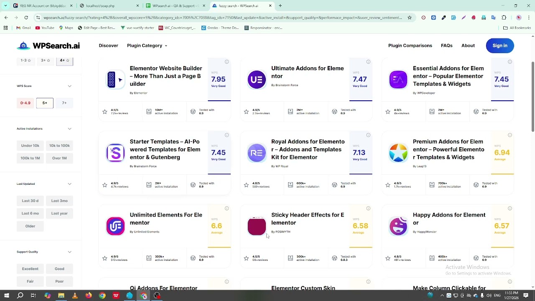Reload the page using the browser refresh icon

[26, 18]
